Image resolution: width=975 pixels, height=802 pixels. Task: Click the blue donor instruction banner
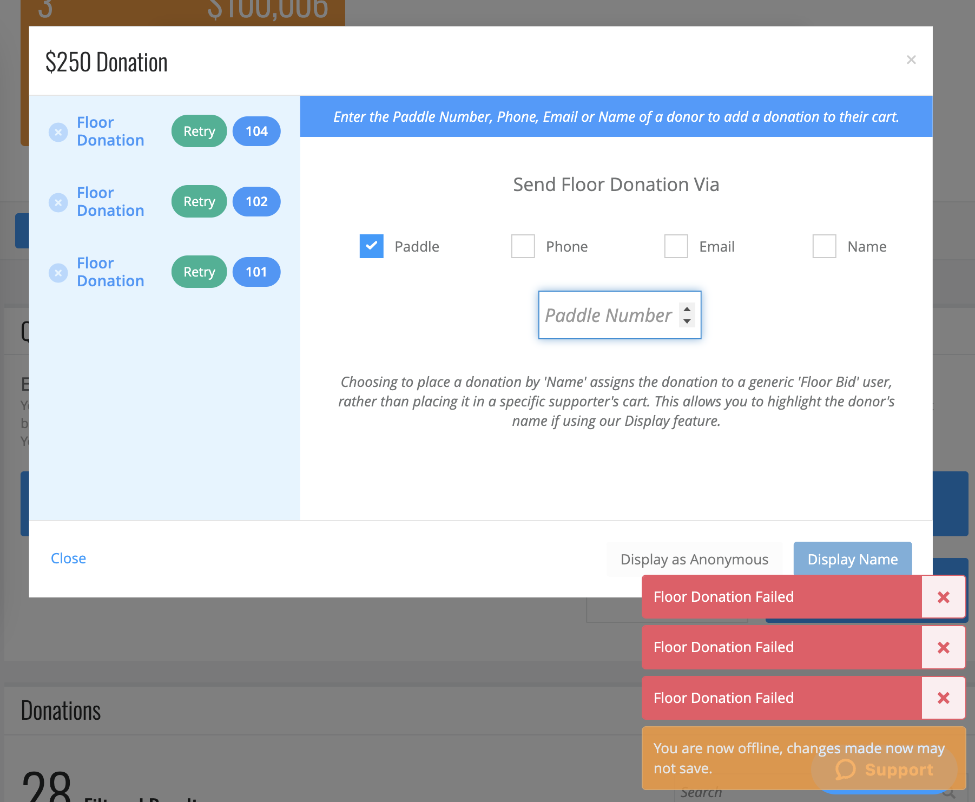[x=616, y=116]
